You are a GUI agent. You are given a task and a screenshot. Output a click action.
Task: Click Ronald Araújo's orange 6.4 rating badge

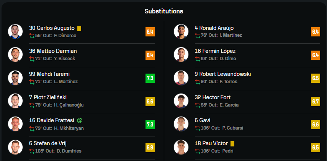[316, 32]
